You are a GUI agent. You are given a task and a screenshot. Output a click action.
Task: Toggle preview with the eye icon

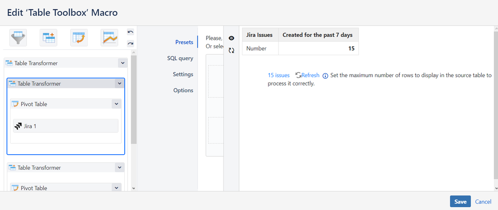click(232, 38)
